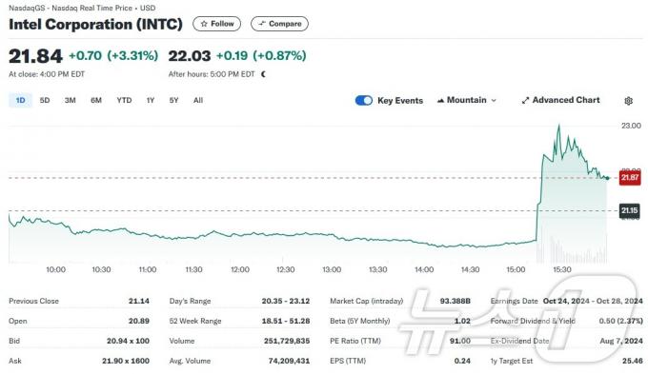The image size is (648, 374).
Task: Click the 1y Target Est value 25.46
Action: click(633, 361)
